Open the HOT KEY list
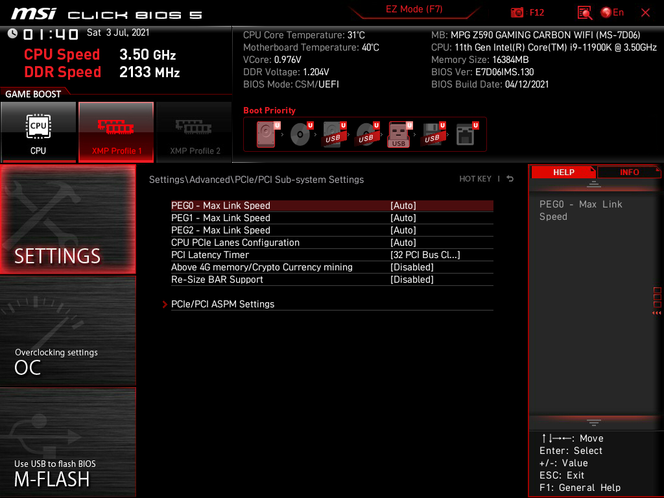 point(475,179)
